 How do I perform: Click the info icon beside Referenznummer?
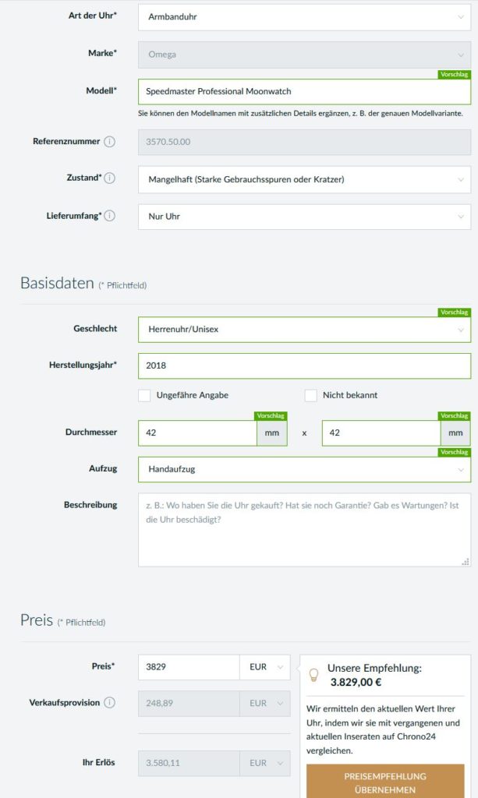(x=109, y=142)
